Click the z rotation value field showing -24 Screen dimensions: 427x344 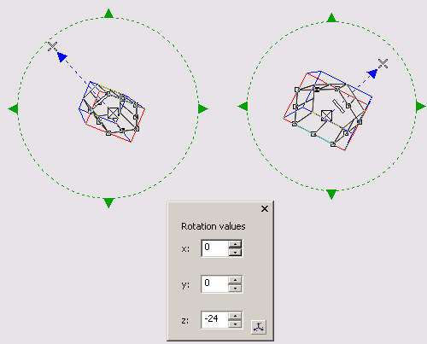(214, 320)
